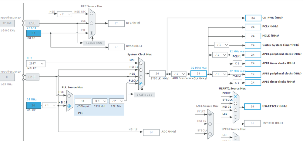Image resolution: width=303 pixels, height=141 pixels.
Task: Click the LSI RC 37 block
Action: [34, 33]
